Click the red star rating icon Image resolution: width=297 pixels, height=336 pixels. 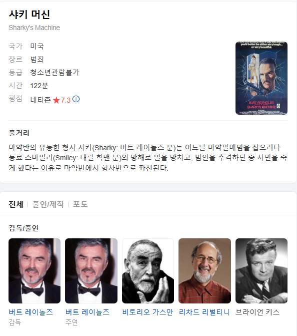click(56, 100)
